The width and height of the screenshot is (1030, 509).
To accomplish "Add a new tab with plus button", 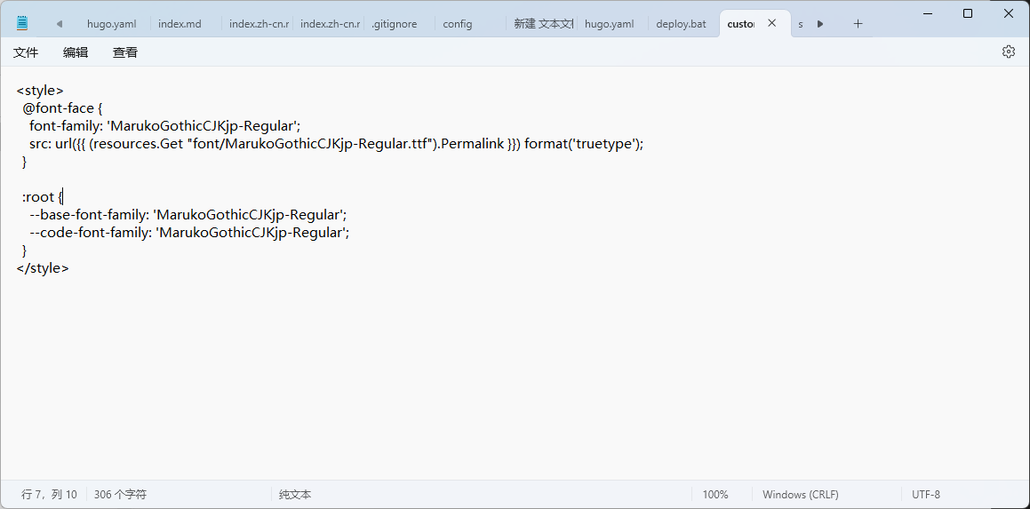I will (858, 24).
